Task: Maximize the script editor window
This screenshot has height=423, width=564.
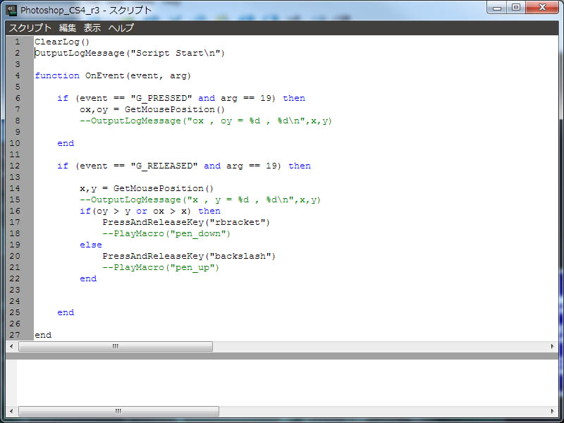Action: [x=516, y=8]
